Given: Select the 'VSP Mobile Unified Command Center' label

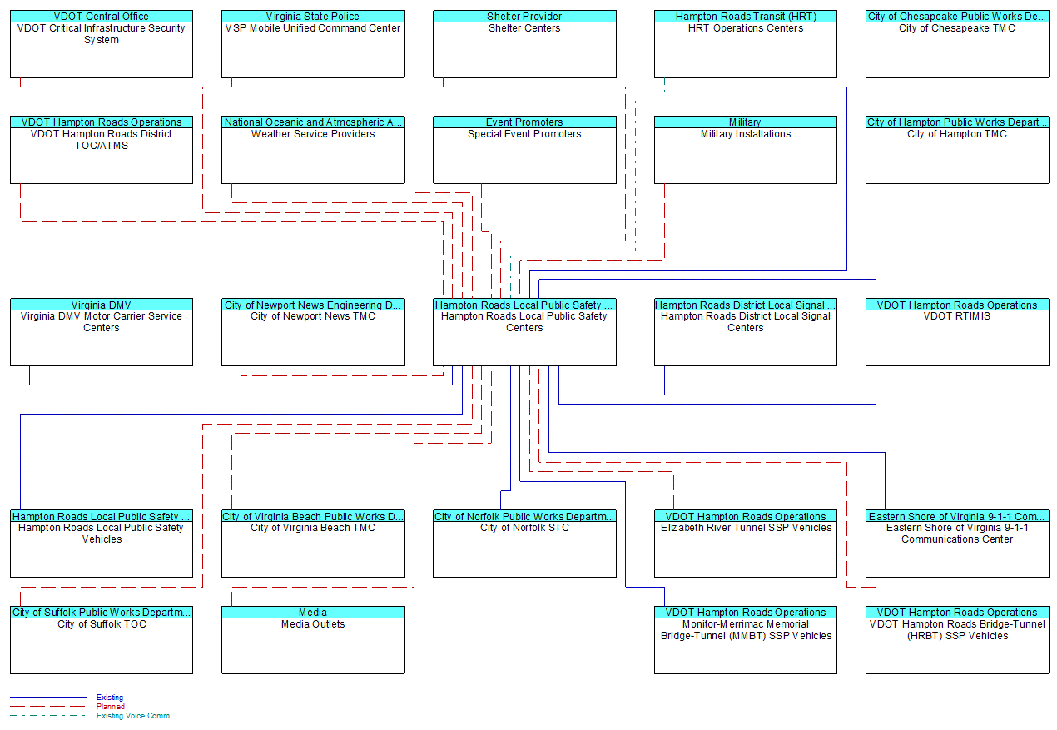Looking at the screenshot, I should 313,28.
